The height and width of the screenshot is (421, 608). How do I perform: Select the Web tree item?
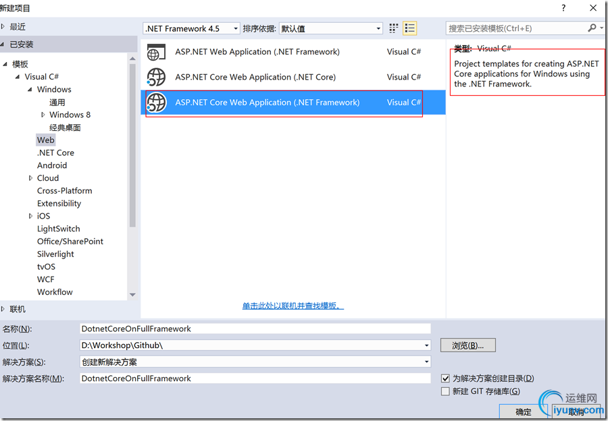tap(46, 140)
